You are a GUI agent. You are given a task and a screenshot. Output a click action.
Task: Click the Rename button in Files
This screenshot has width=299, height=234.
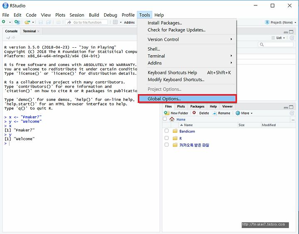click(222, 113)
